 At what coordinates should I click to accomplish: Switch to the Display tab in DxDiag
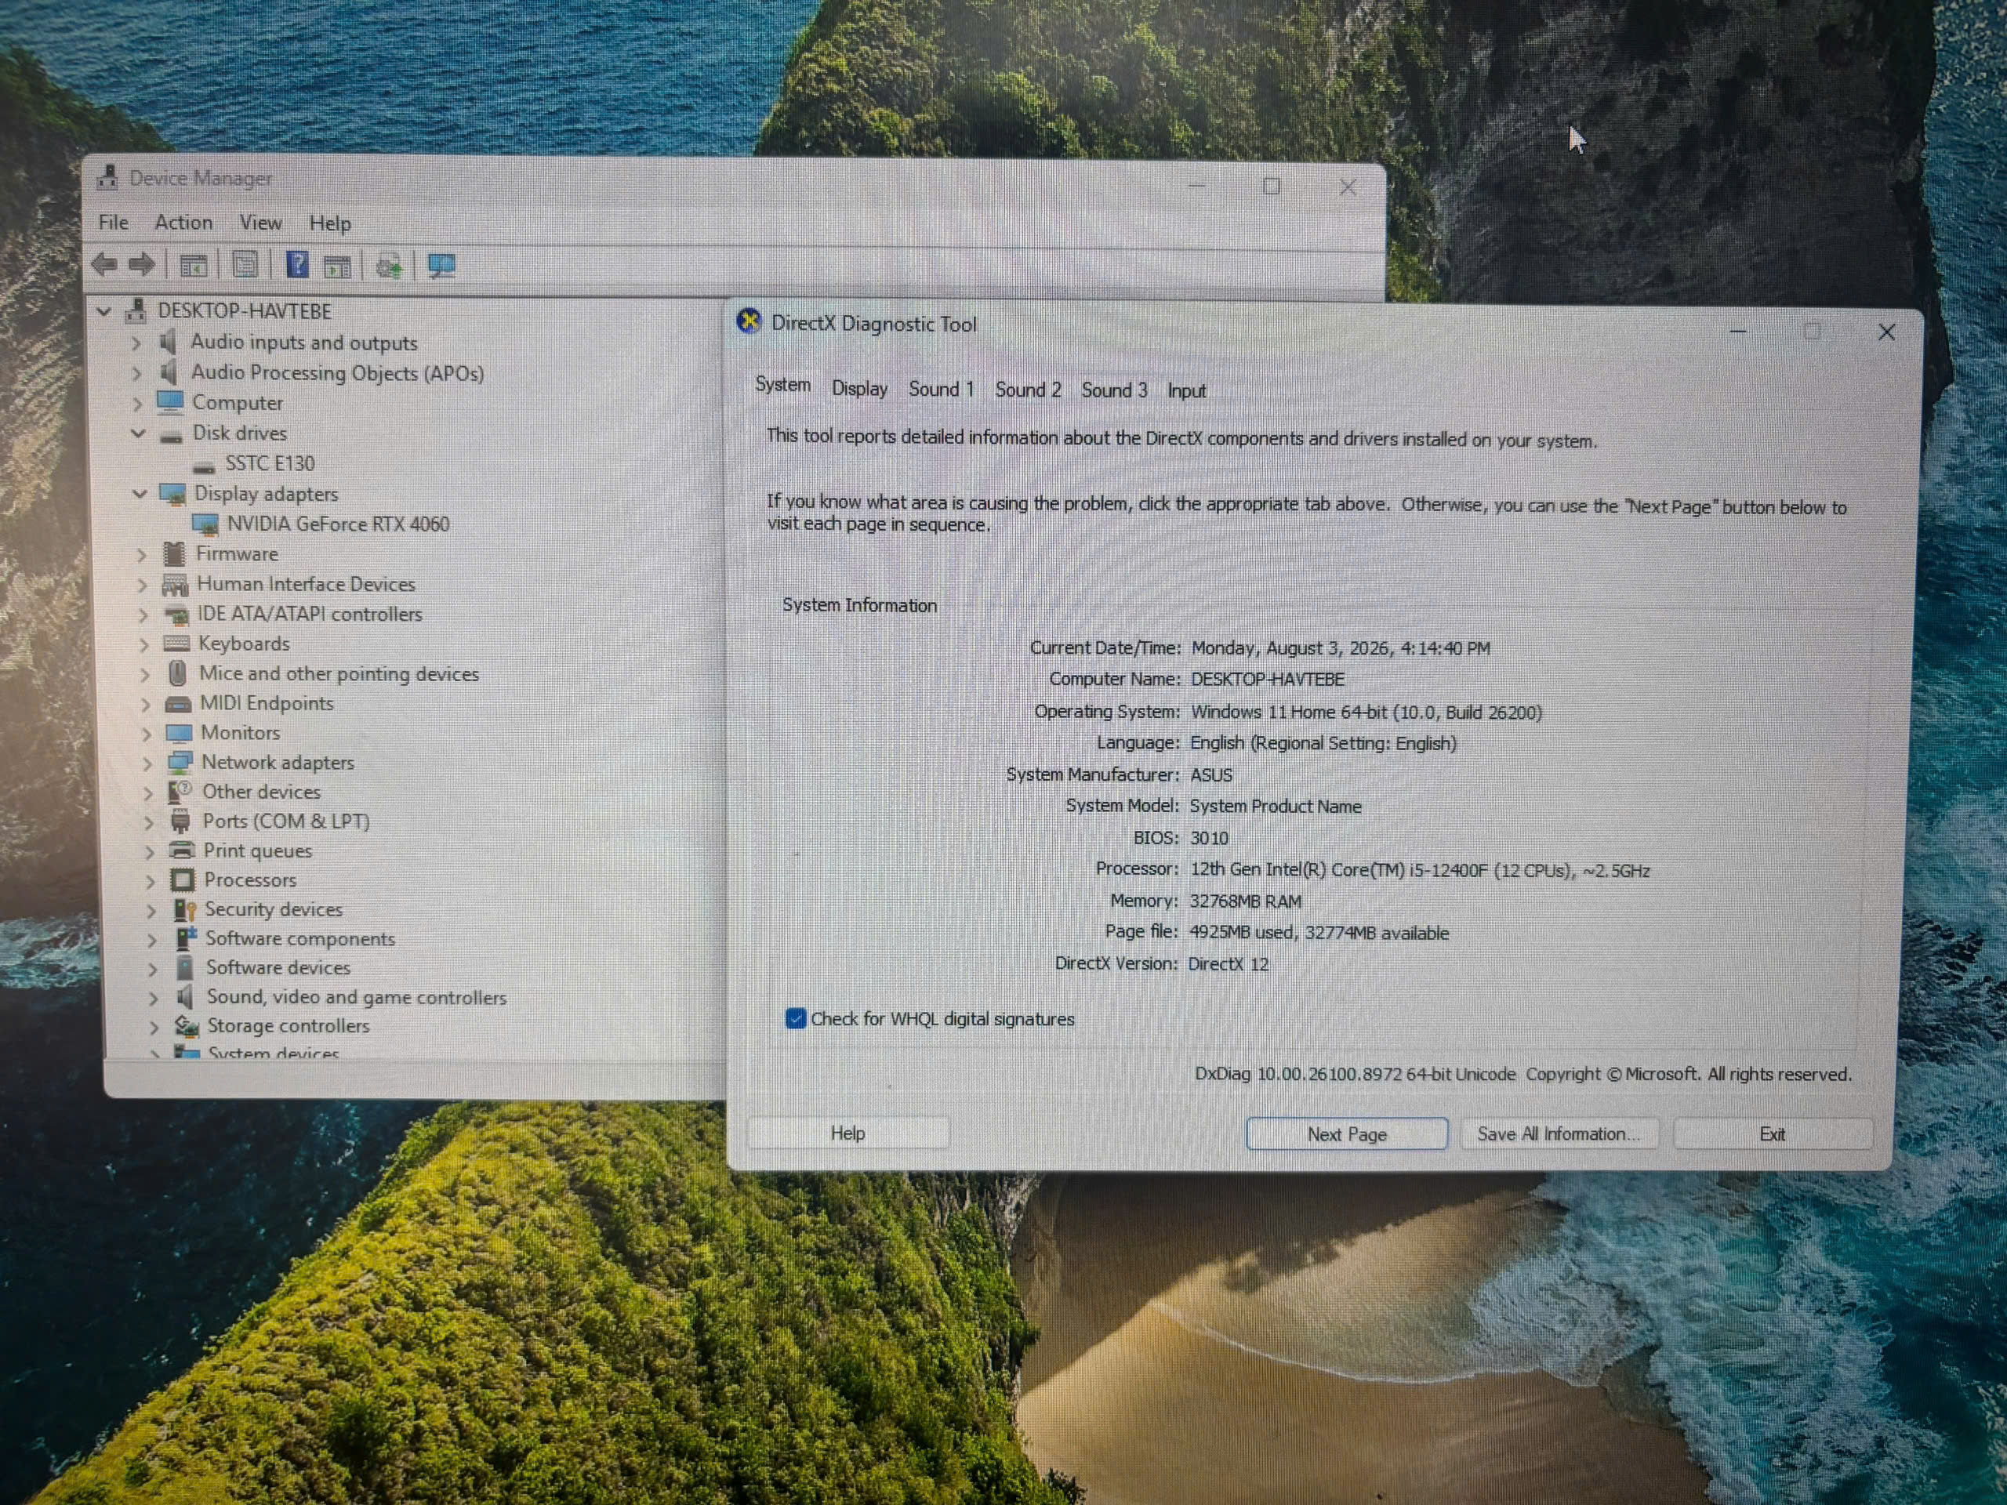pos(859,388)
